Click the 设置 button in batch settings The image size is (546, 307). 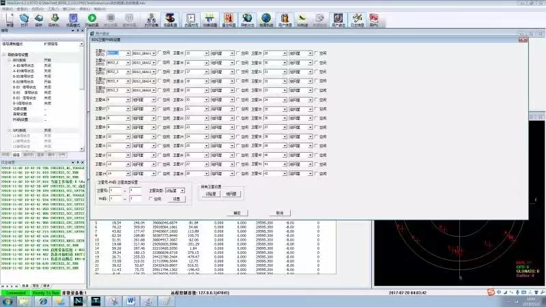[177, 199]
